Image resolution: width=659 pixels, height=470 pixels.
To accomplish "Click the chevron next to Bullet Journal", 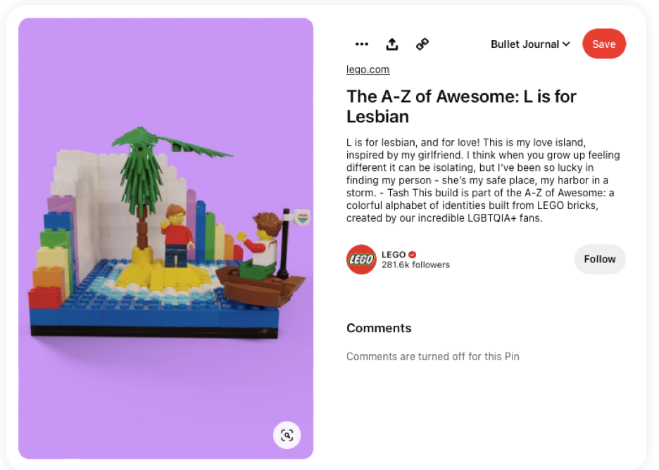I will pos(566,44).
